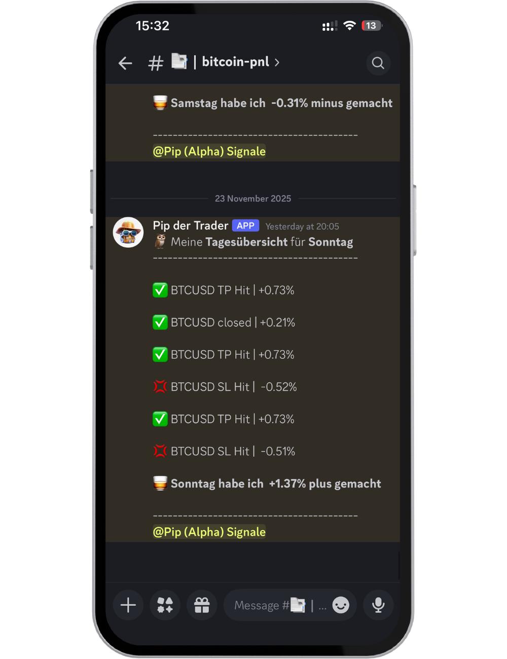Open the apps launcher icon
This screenshot has height=659, width=507.
click(165, 605)
